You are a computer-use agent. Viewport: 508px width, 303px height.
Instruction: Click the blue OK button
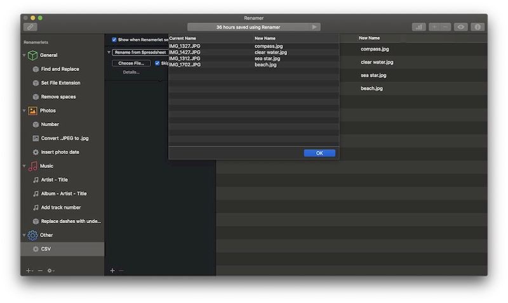point(319,153)
